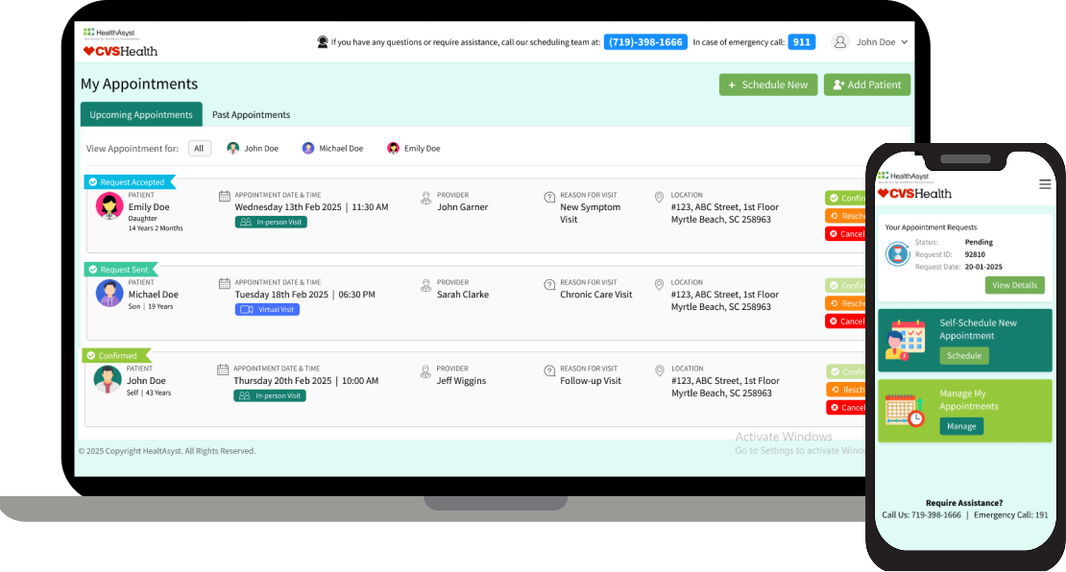Click the location pin icon in Michael Doe's appointment
Screen dimensions: 1066x572
[659, 285]
